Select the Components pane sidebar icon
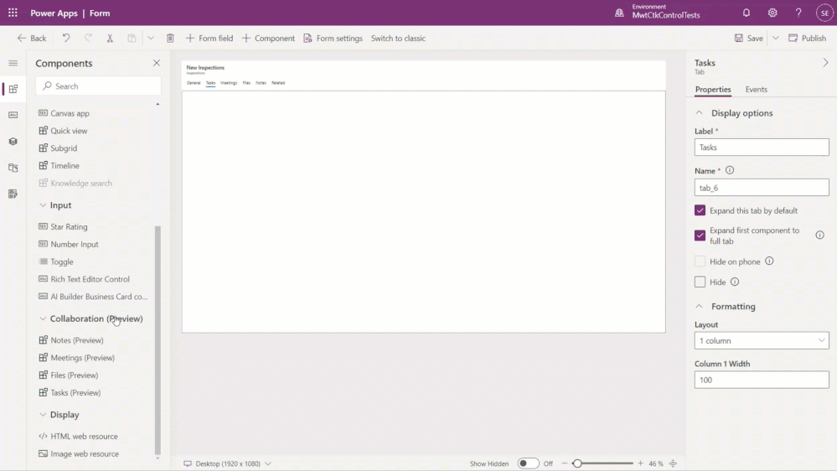This screenshot has width=837, height=471. [x=13, y=89]
